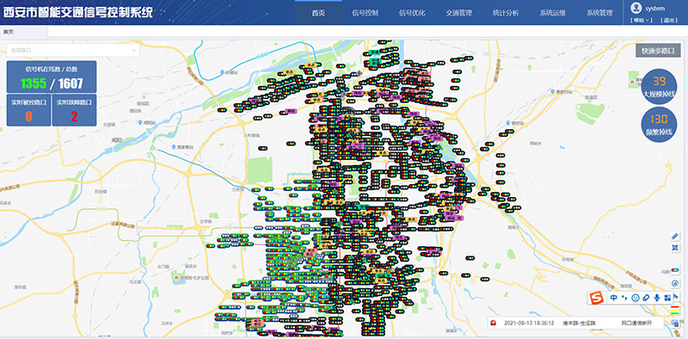
Task: Click the system user avatar icon
Action: 636,8
